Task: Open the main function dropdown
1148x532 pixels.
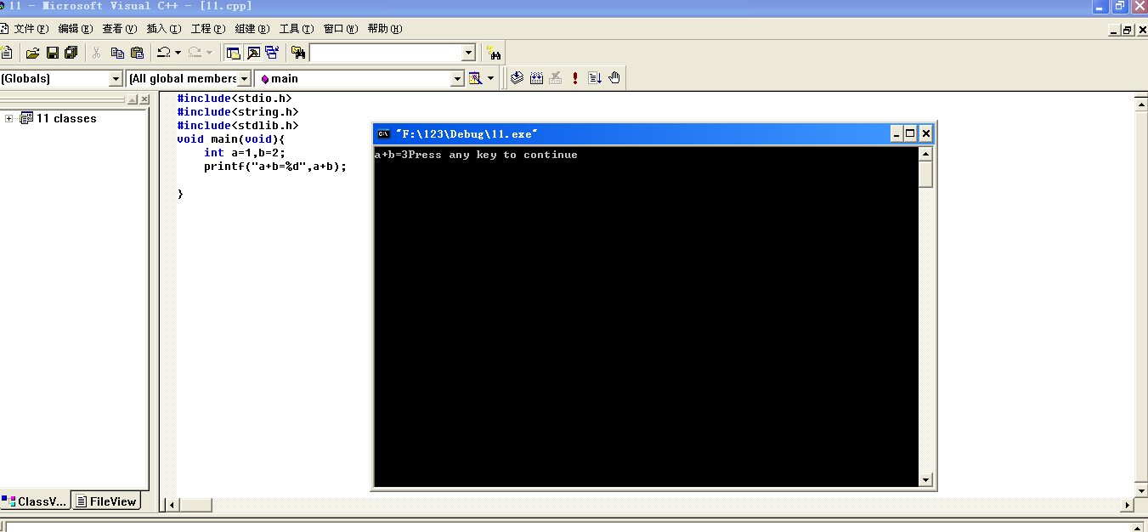Action: (457, 78)
